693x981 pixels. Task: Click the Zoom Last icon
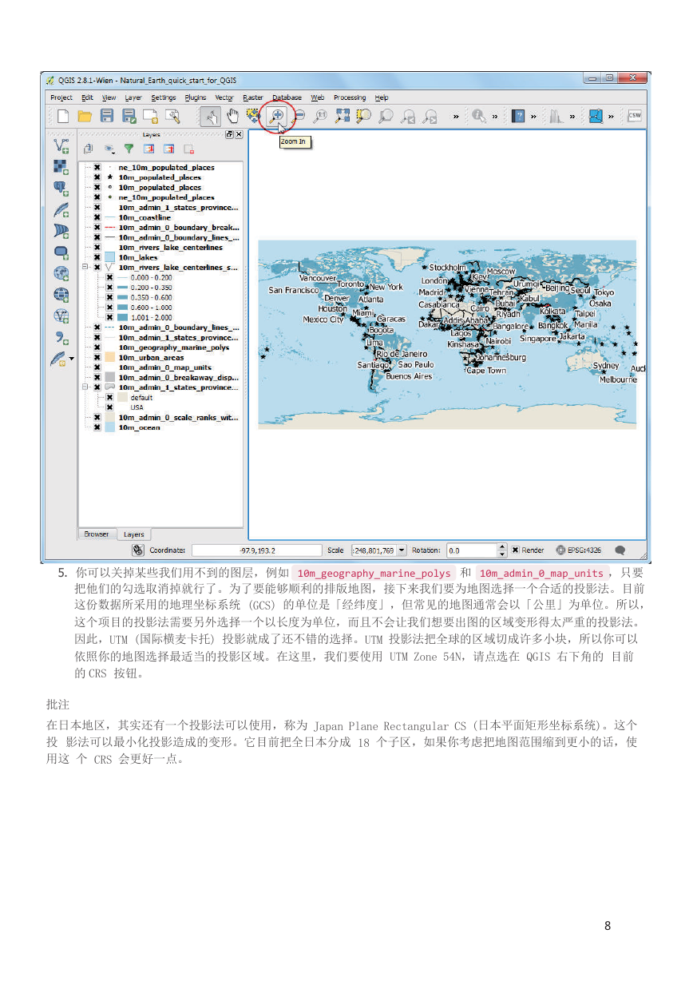coord(408,117)
